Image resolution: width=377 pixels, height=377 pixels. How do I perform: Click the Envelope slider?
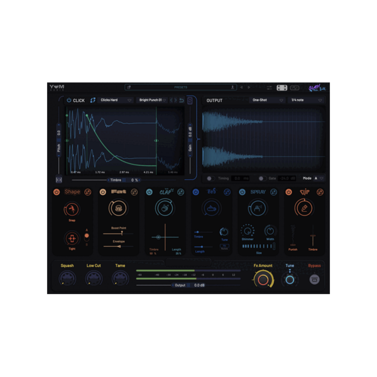coord(118,246)
